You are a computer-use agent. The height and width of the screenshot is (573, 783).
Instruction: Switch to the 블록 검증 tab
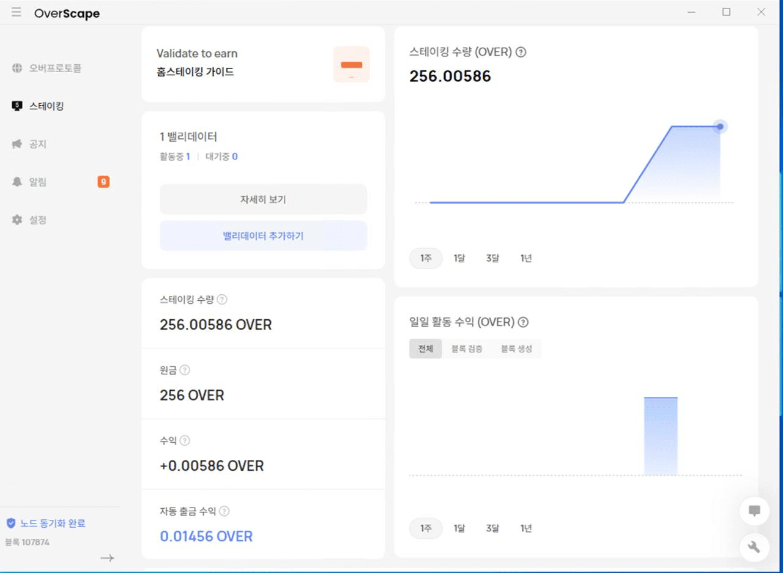pyautogui.click(x=466, y=349)
